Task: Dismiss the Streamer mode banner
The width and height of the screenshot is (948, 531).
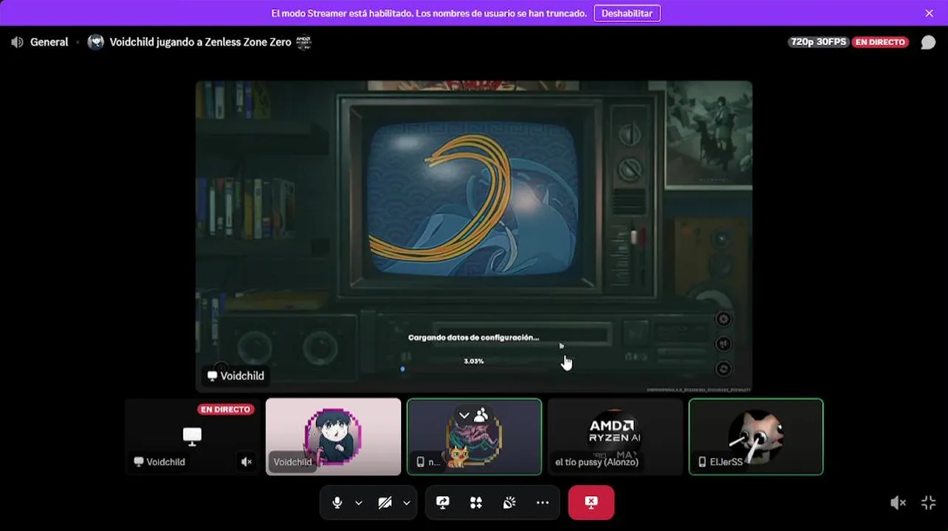Action: tap(929, 13)
